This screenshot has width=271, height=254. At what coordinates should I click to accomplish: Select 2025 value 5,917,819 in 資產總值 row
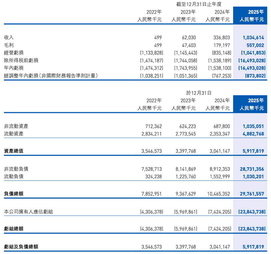click(253, 151)
